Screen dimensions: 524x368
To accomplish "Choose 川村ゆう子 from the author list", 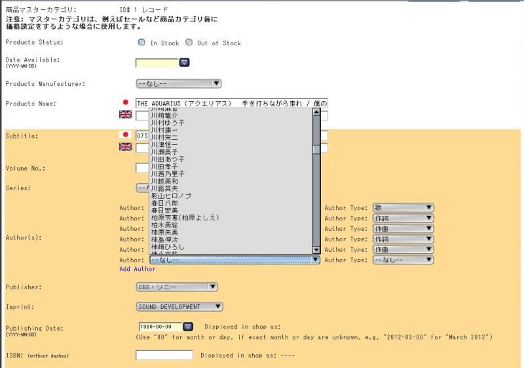I will point(231,123).
